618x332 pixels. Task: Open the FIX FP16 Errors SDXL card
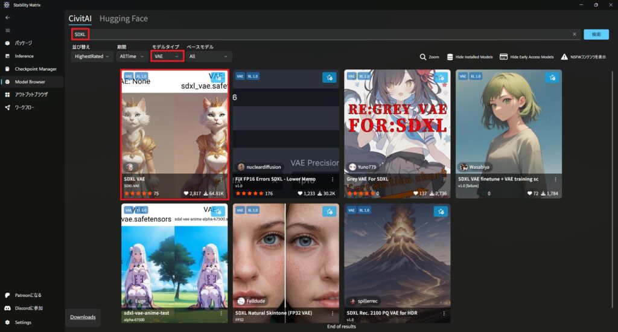(x=285, y=134)
